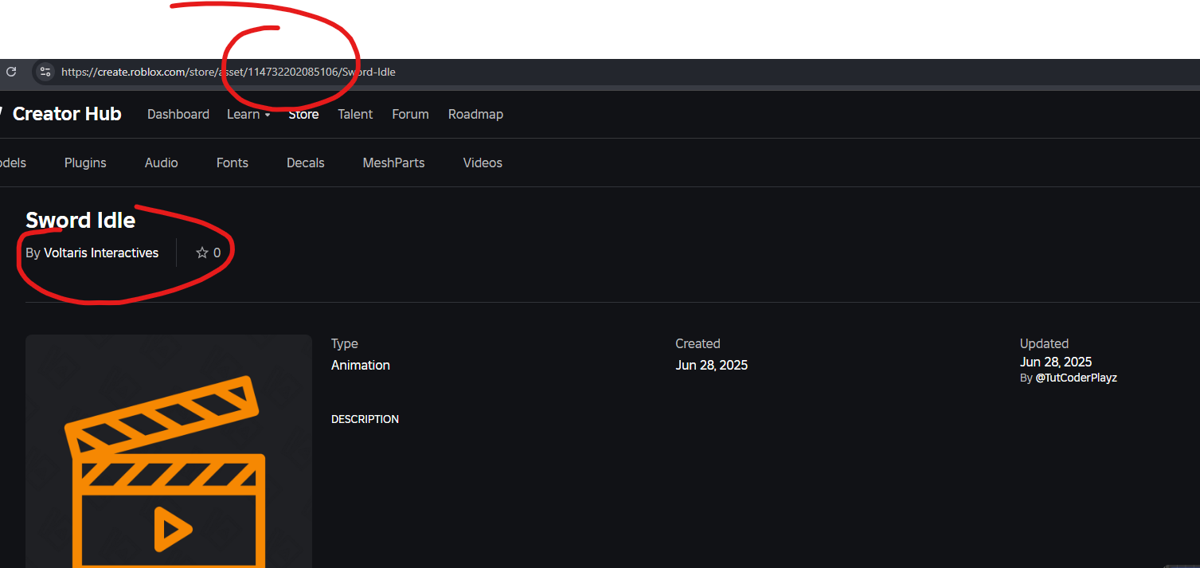
Task: Go to the Store section
Action: coord(303,114)
